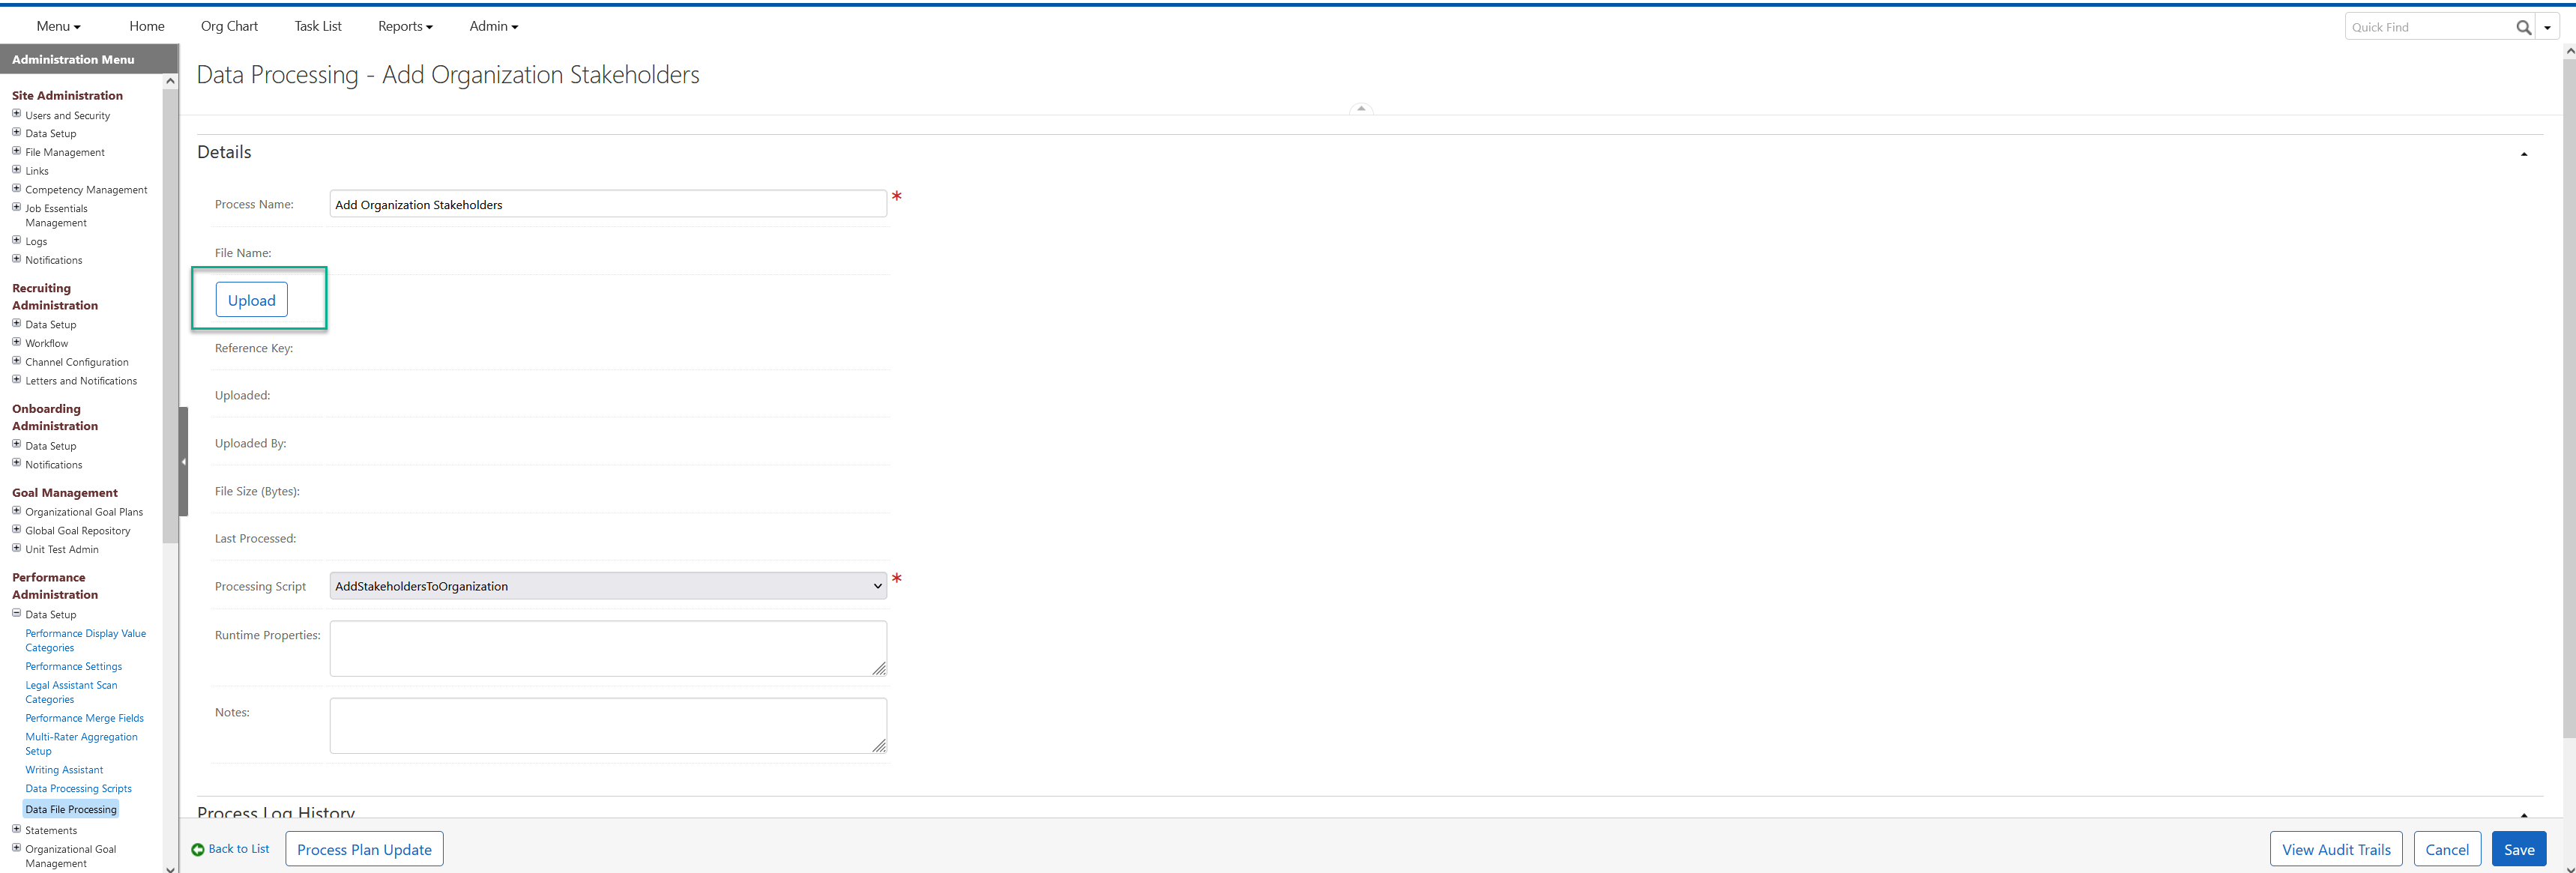Click the Process Name input field
Viewport: 2576px width, 873px height.
pos(608,204)
